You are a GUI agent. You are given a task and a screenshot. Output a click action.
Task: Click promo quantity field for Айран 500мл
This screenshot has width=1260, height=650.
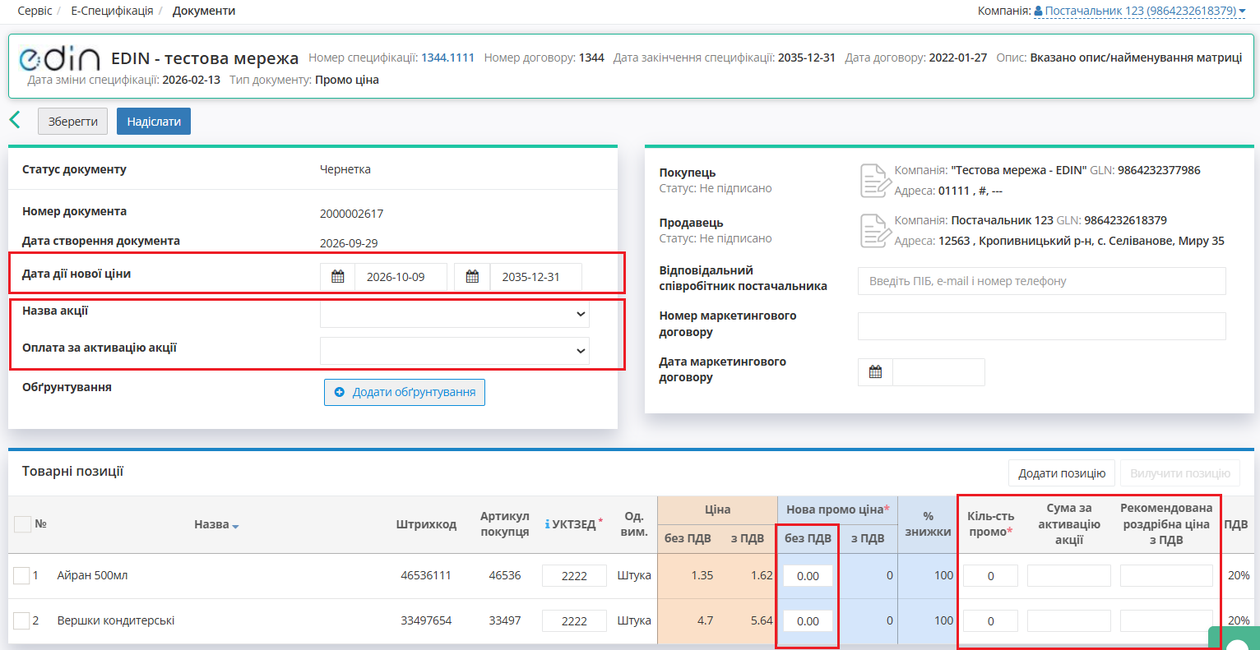point(991,576)
